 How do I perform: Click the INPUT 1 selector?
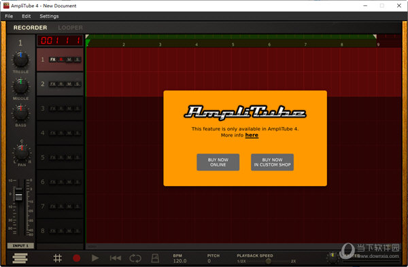[x=20, y=246]
